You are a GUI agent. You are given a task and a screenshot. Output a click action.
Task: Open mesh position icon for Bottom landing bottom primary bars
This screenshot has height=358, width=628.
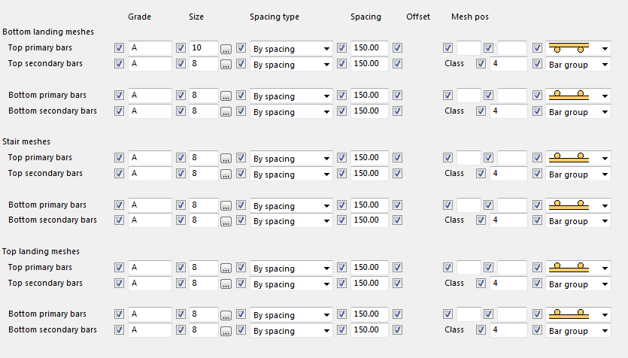click(578, 96)
